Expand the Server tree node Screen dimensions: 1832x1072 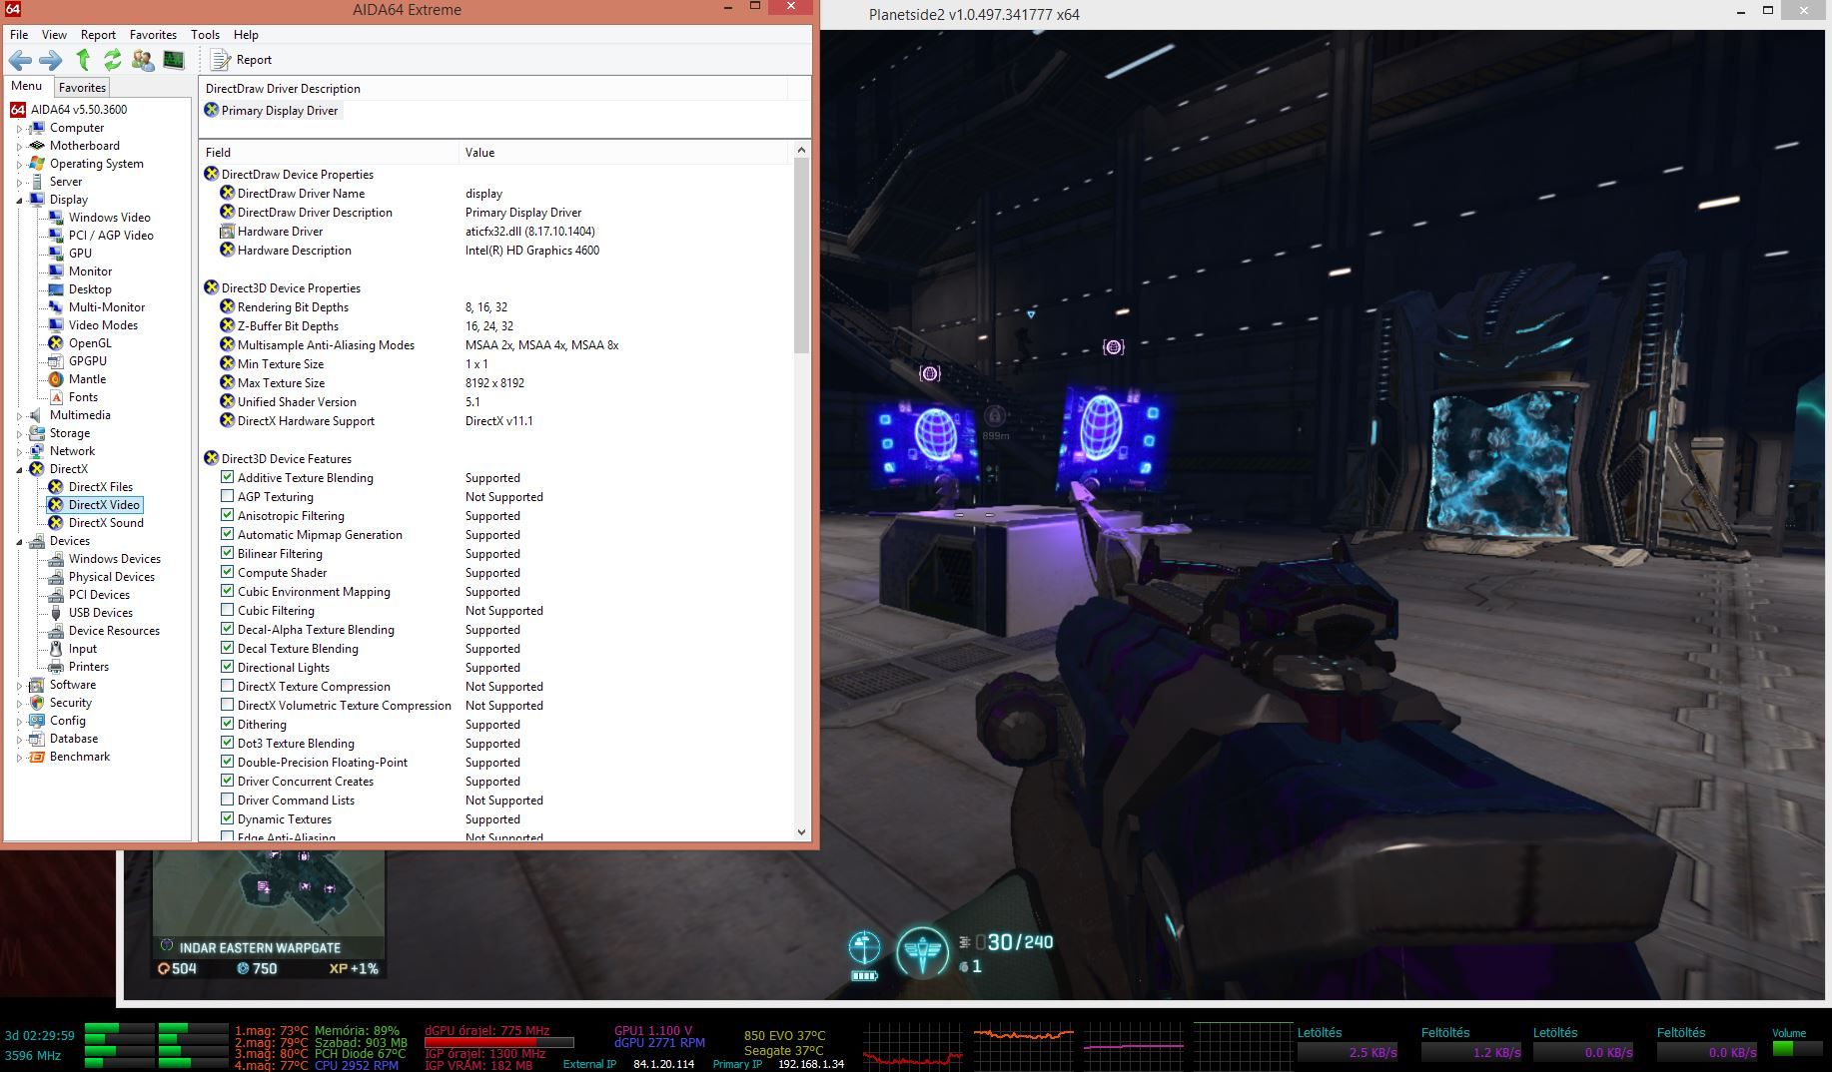(x=18, y=183)
